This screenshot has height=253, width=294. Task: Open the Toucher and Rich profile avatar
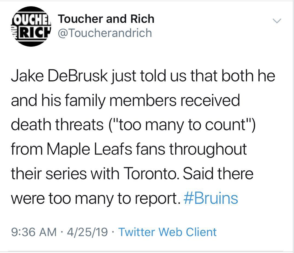(x=31, y=26)
